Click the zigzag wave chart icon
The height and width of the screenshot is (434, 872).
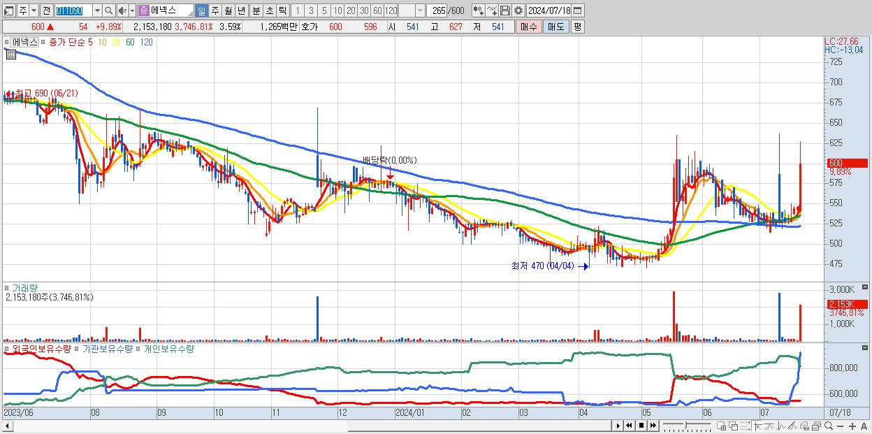point(781,426)
